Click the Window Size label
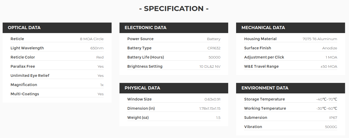The width and height of the screenshot is (349, 138). 139,99
